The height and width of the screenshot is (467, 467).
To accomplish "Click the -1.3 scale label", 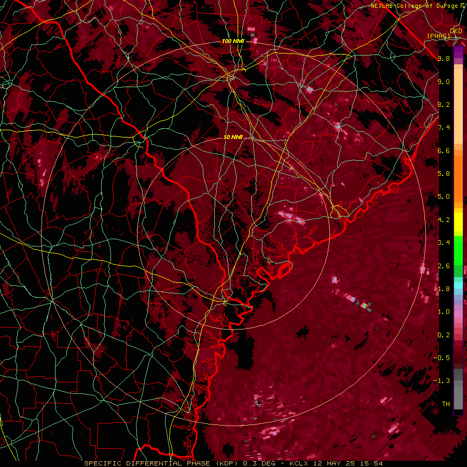I will click(x=442, y=381).
